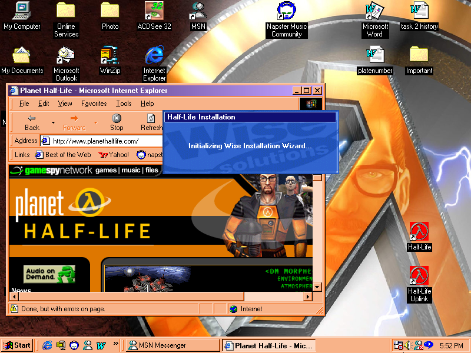Screen dimensions: 471x353
Task: Launch ACDSee 32 from desktop
Action: tap(154, 16)
